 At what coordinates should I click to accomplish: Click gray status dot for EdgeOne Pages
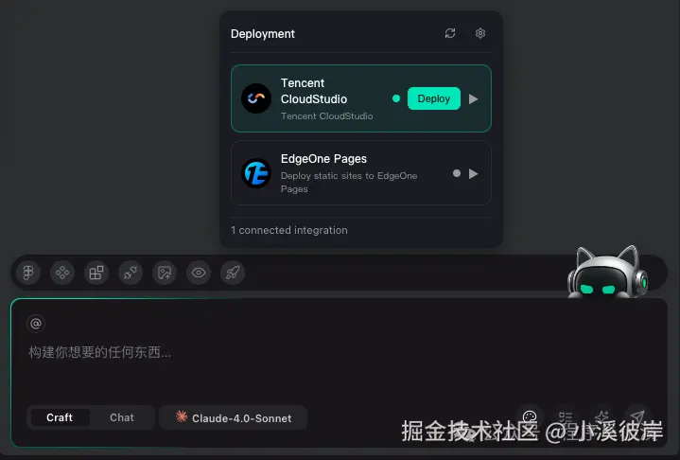pyautogui.click(x=457, y=173)
